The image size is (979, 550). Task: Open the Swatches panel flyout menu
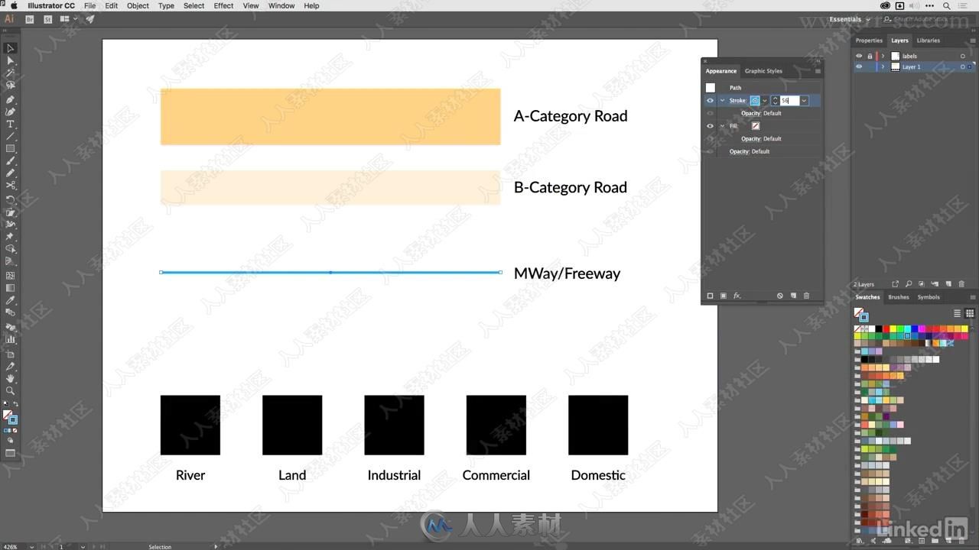[972, 297]
